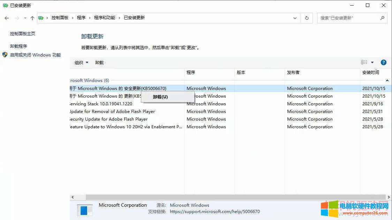This screenshot has width=392, height=220.
Task: Minimize the 已安装更新 window
Action: [352, 5]
